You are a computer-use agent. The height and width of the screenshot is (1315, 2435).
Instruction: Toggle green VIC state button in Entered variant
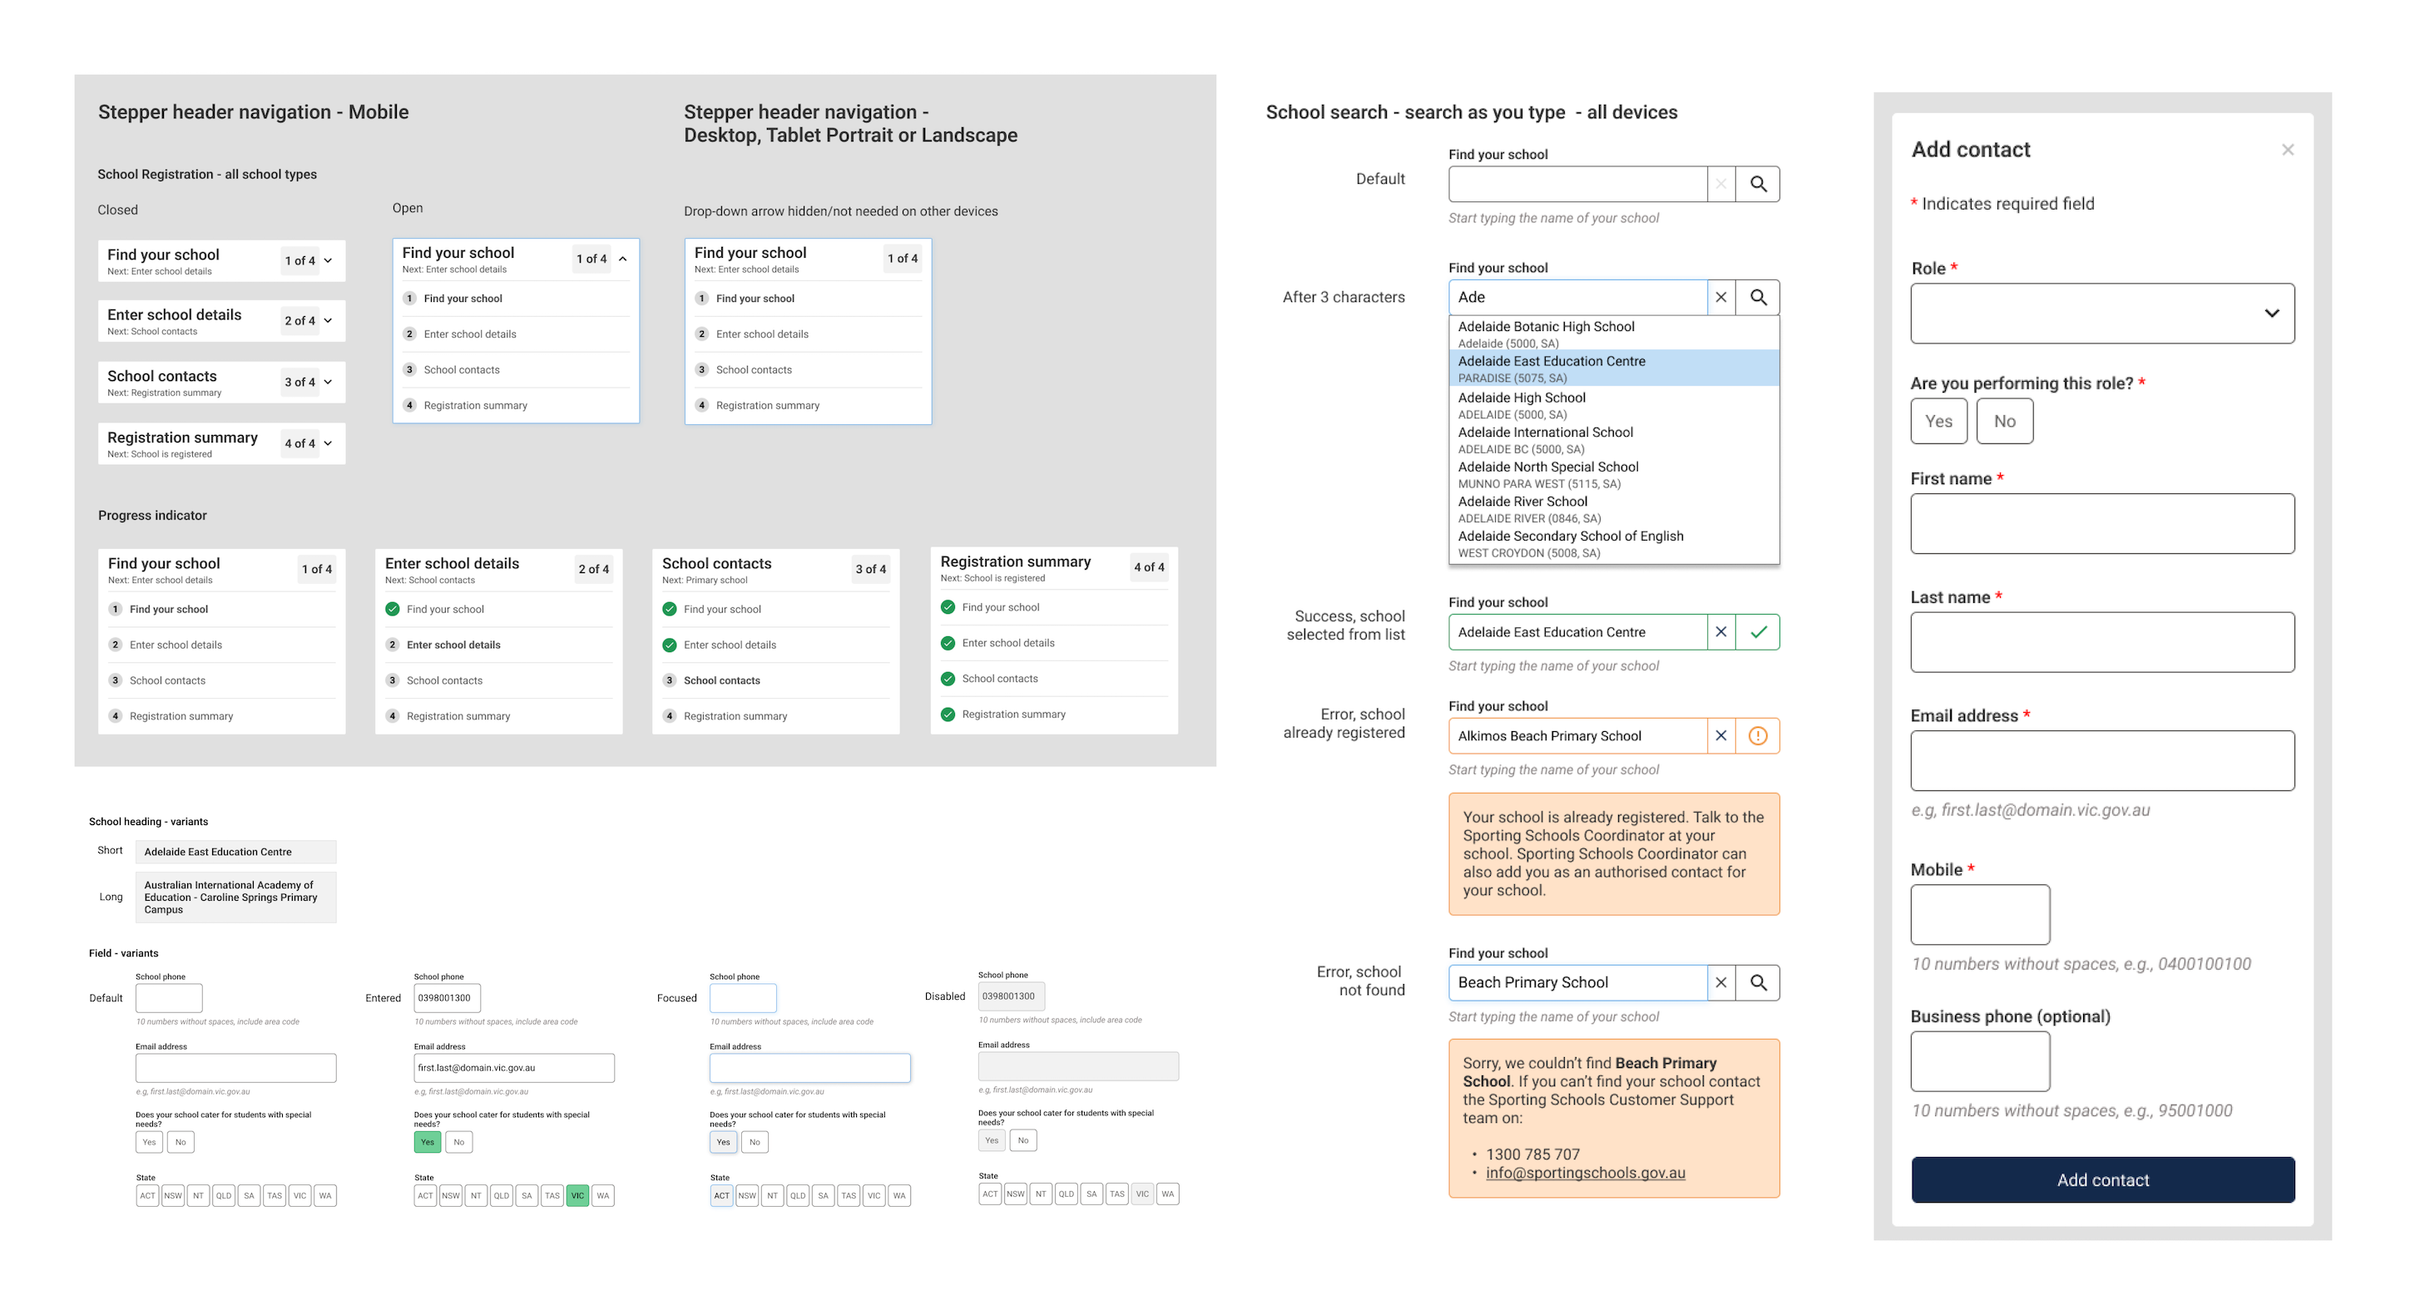coord(577,1195)
